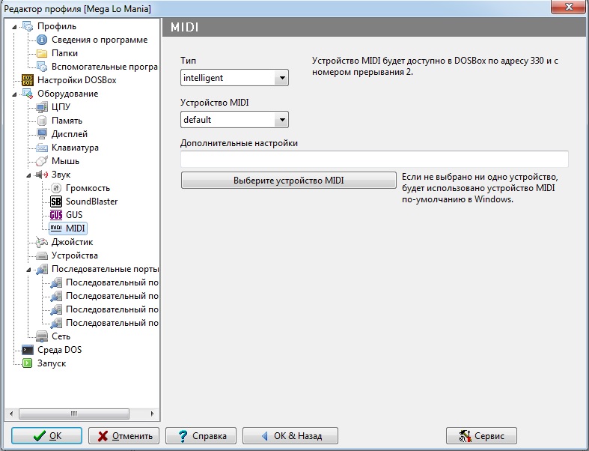Click the purple GUS icon
Screen dimensions: 589x451
[x=56, y=215]
